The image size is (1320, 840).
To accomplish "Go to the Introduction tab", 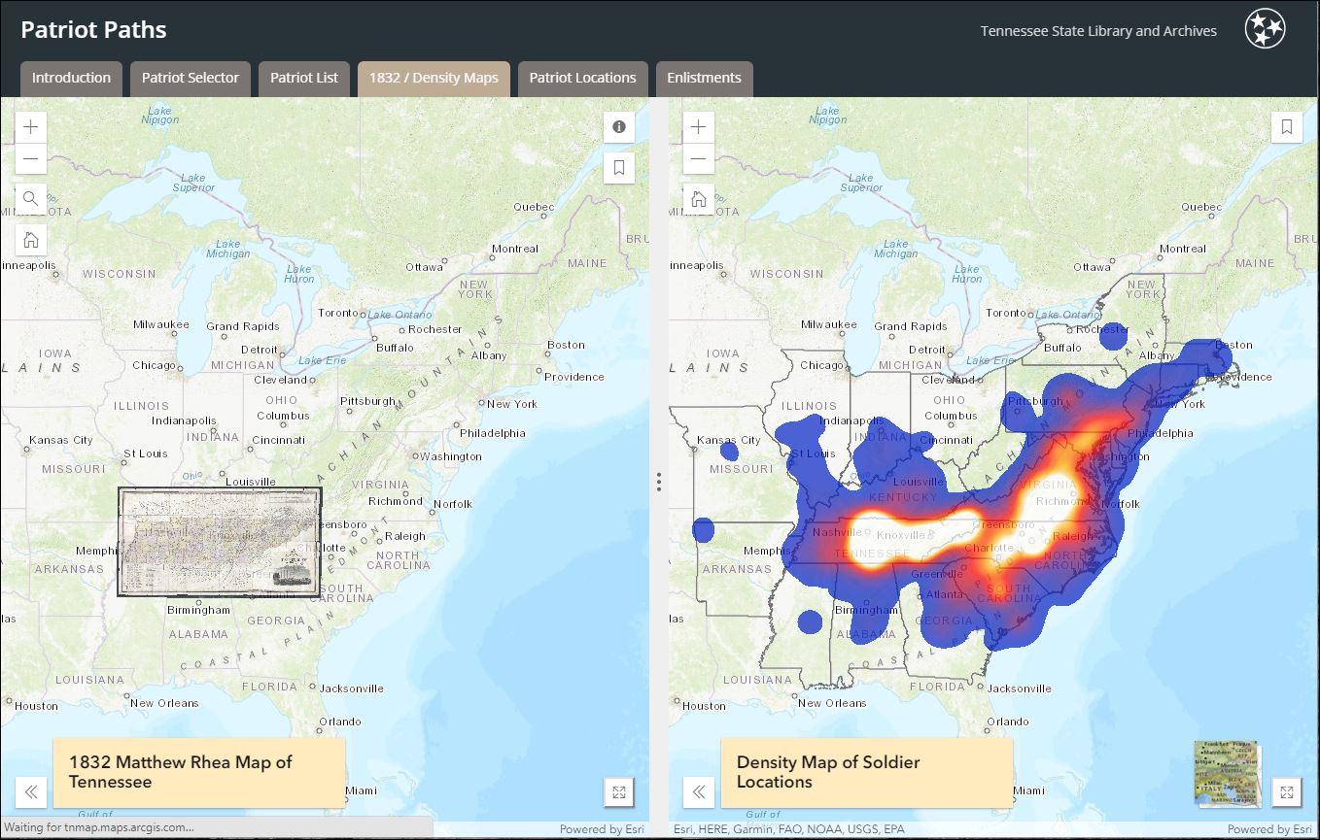I will 70,78.
